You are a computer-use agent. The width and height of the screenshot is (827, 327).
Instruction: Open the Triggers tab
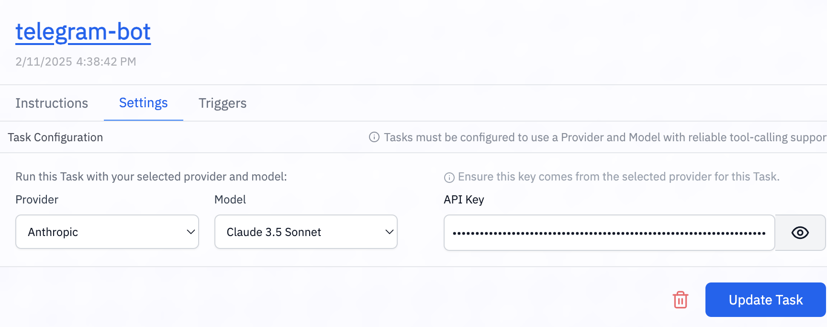point(223,103)
